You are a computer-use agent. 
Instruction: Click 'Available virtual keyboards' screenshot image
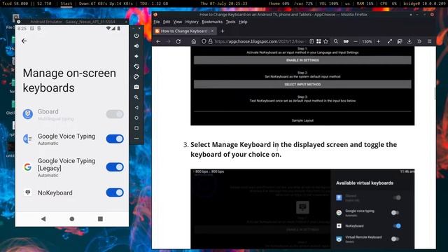coord(302,209)
